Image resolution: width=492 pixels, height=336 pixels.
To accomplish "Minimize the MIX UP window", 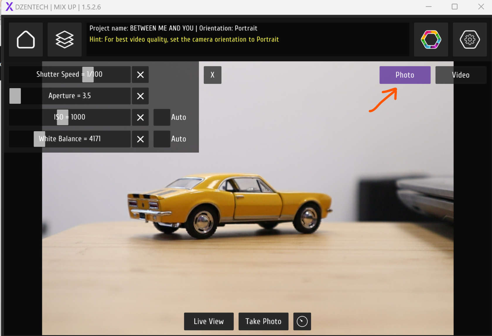I will [428, 7].
